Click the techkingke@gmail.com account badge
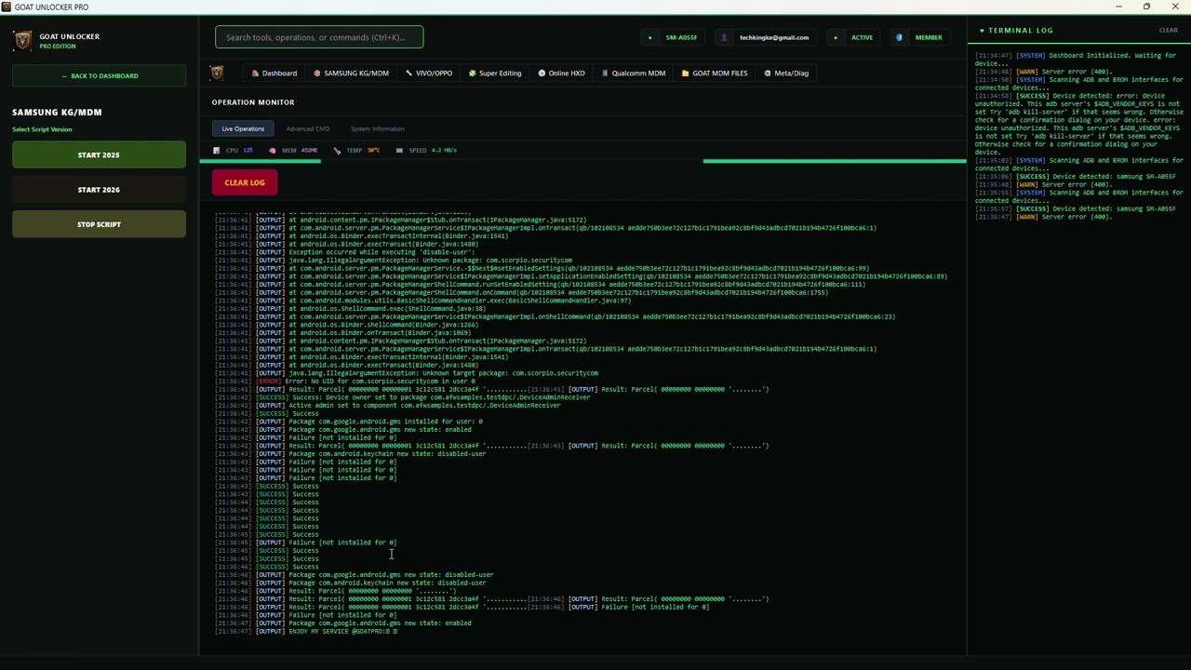The height and width of the screenshot is (670, 1191). [766, 37]
